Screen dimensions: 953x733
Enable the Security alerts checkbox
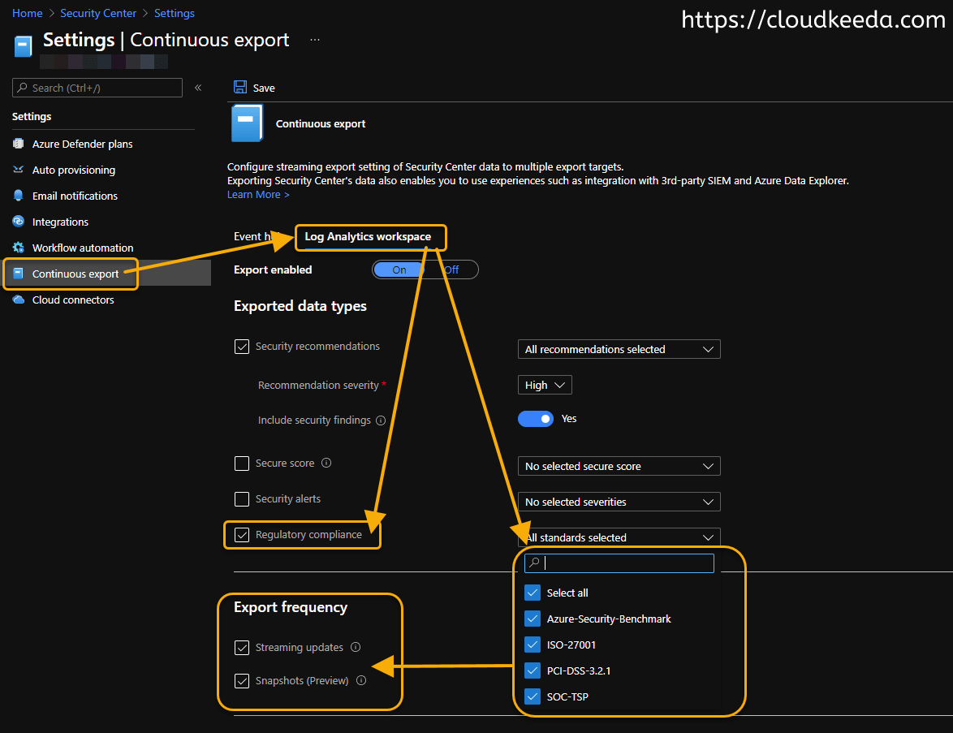pos(242,499)
